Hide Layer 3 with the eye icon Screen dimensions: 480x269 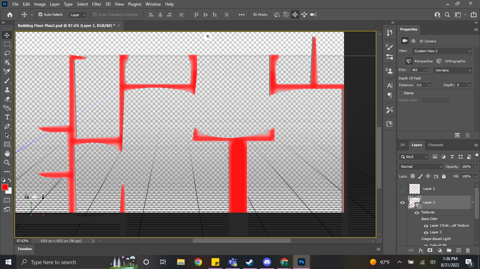tap(402, 202)
